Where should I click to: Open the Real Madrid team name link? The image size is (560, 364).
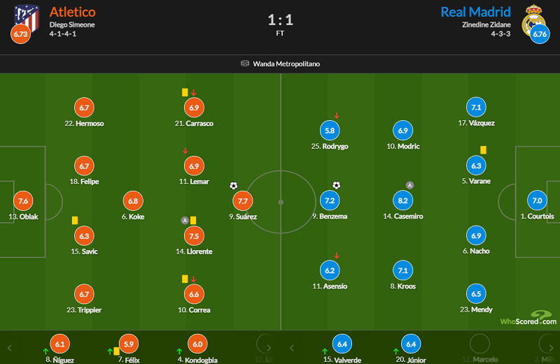point(475,12)
